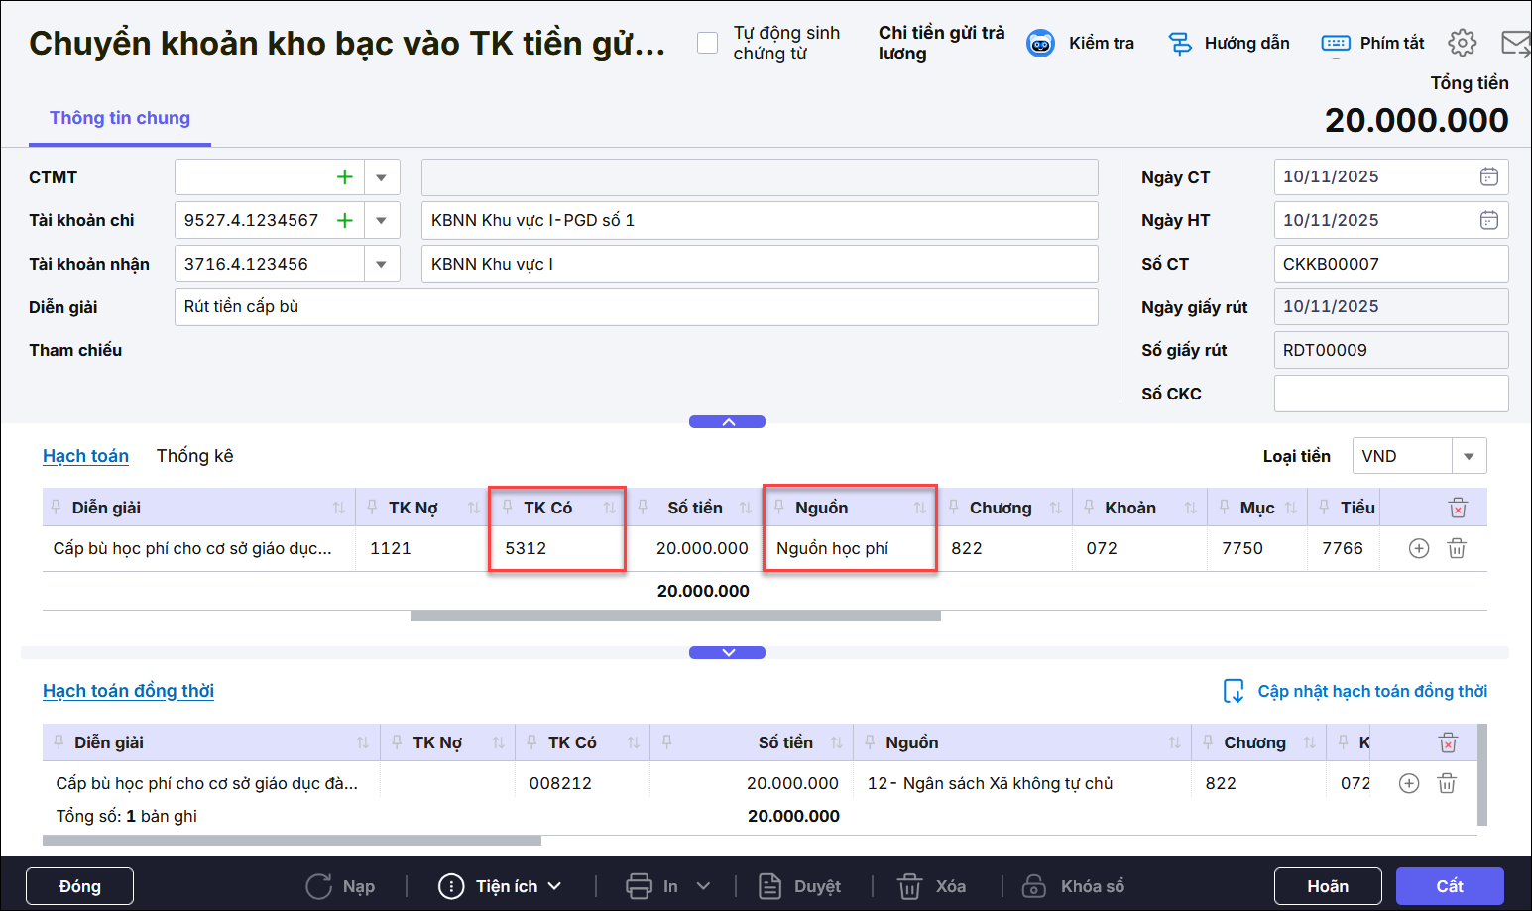Select the Thông tin chung tab
The height and width of the screenshot is (911, 1532).
point(120,118)
